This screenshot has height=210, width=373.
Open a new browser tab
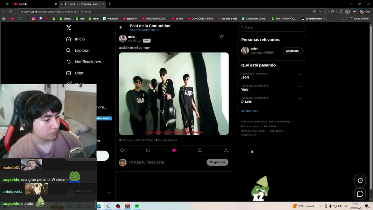click(x=110, y=4)
